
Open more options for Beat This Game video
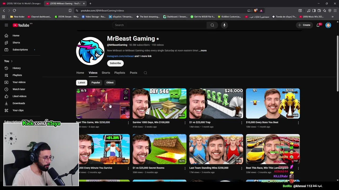coord(128,123)
